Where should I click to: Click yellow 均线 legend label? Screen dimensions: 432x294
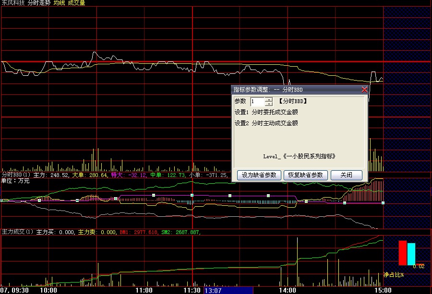[59, 3]
